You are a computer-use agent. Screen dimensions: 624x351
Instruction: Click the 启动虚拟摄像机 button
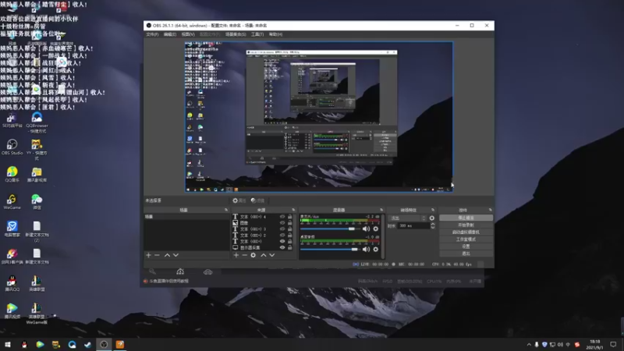coord(466,232)
